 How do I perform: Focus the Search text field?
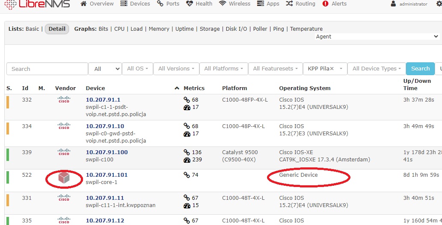47,69
